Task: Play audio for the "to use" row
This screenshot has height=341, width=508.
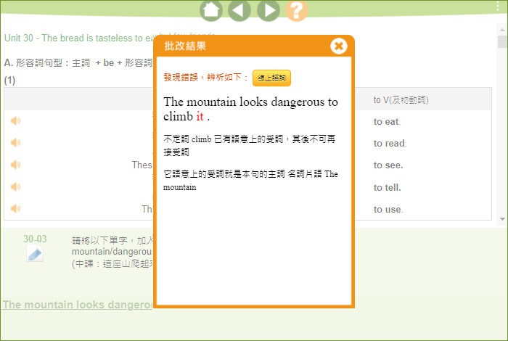Action: (x=15, y=209)
